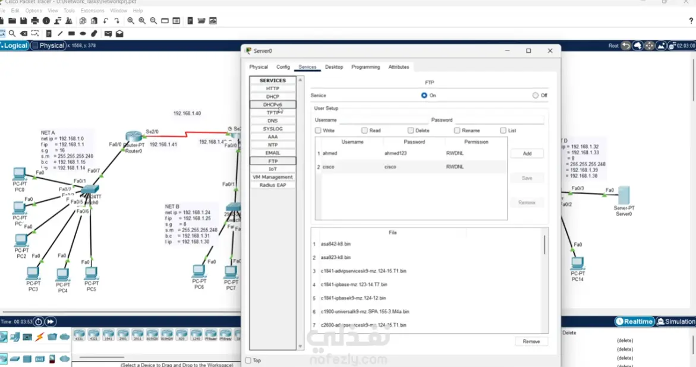Click the Fast Forward Time icon
Viewport: 696px width, 367px height.
(50, 322)
